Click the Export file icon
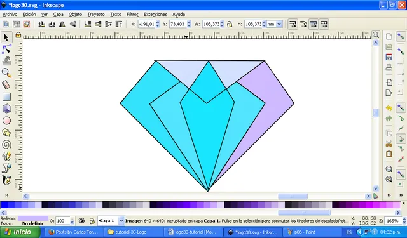Viewport: 407px width, 238px height. 389,93
